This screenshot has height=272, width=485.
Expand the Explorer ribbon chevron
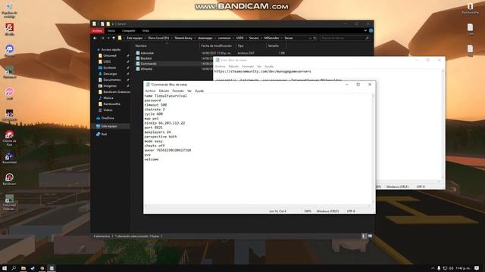tap(365, 30)
